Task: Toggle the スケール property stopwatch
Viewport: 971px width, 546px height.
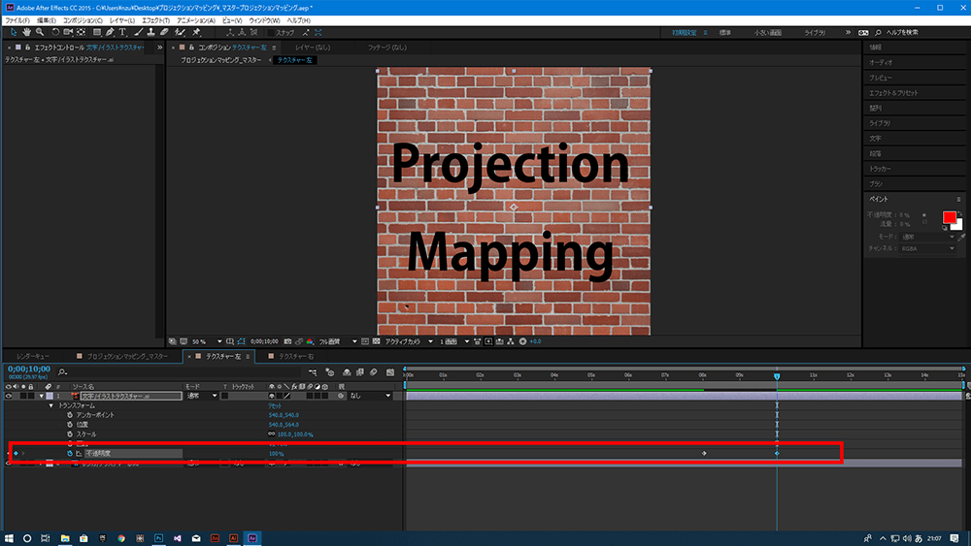Action: click(x=70, y=434)
